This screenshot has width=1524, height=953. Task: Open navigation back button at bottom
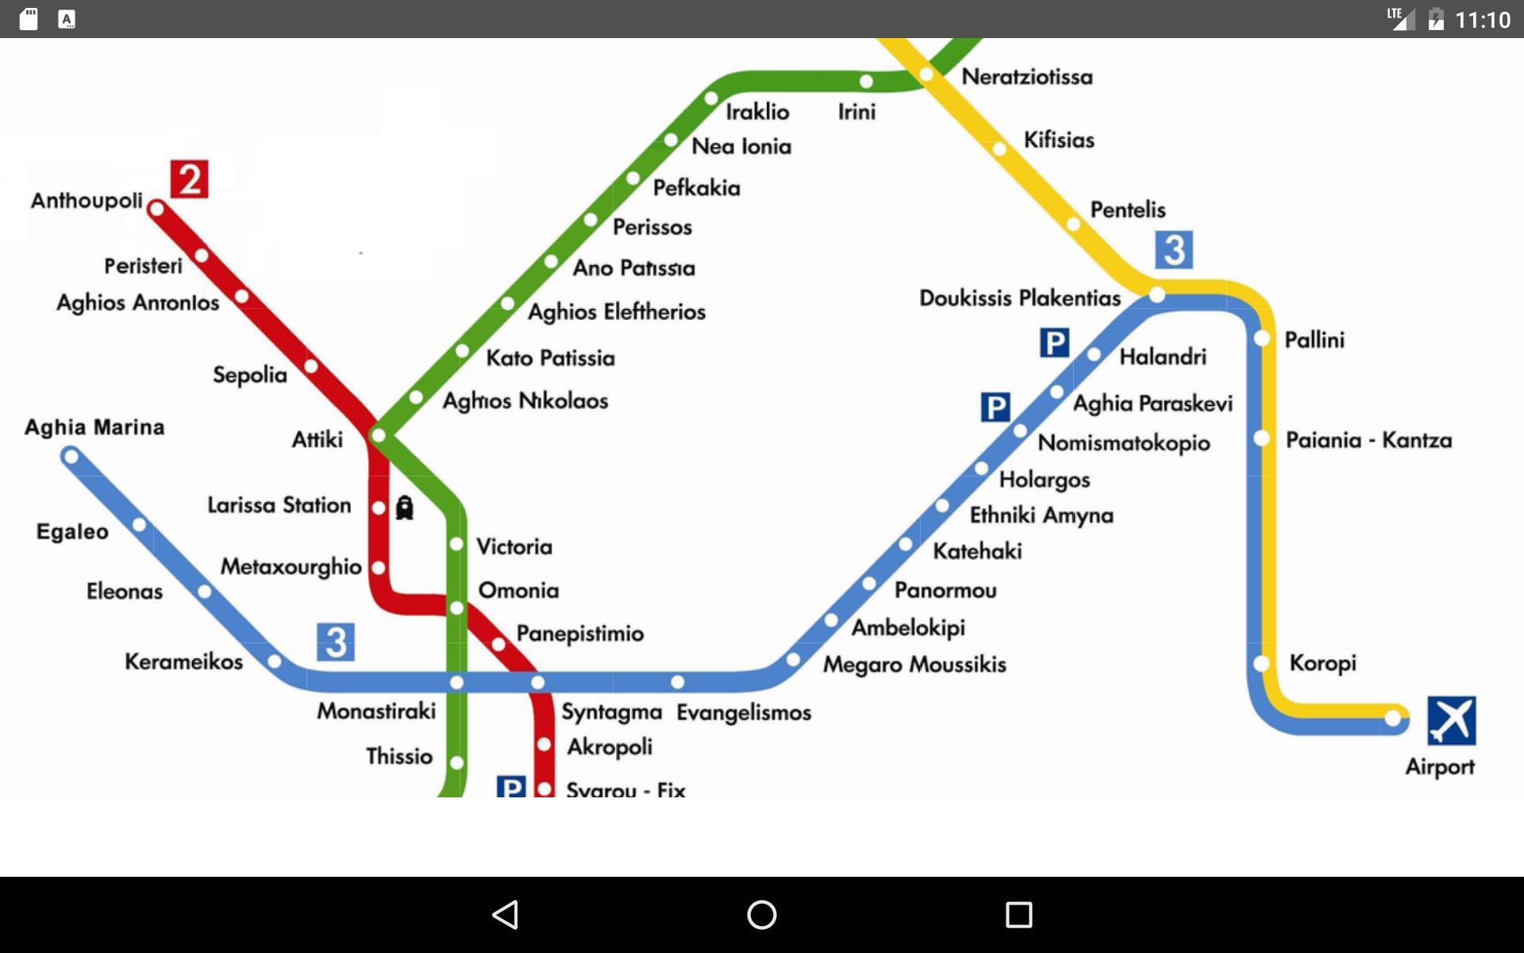pos(509,913)
